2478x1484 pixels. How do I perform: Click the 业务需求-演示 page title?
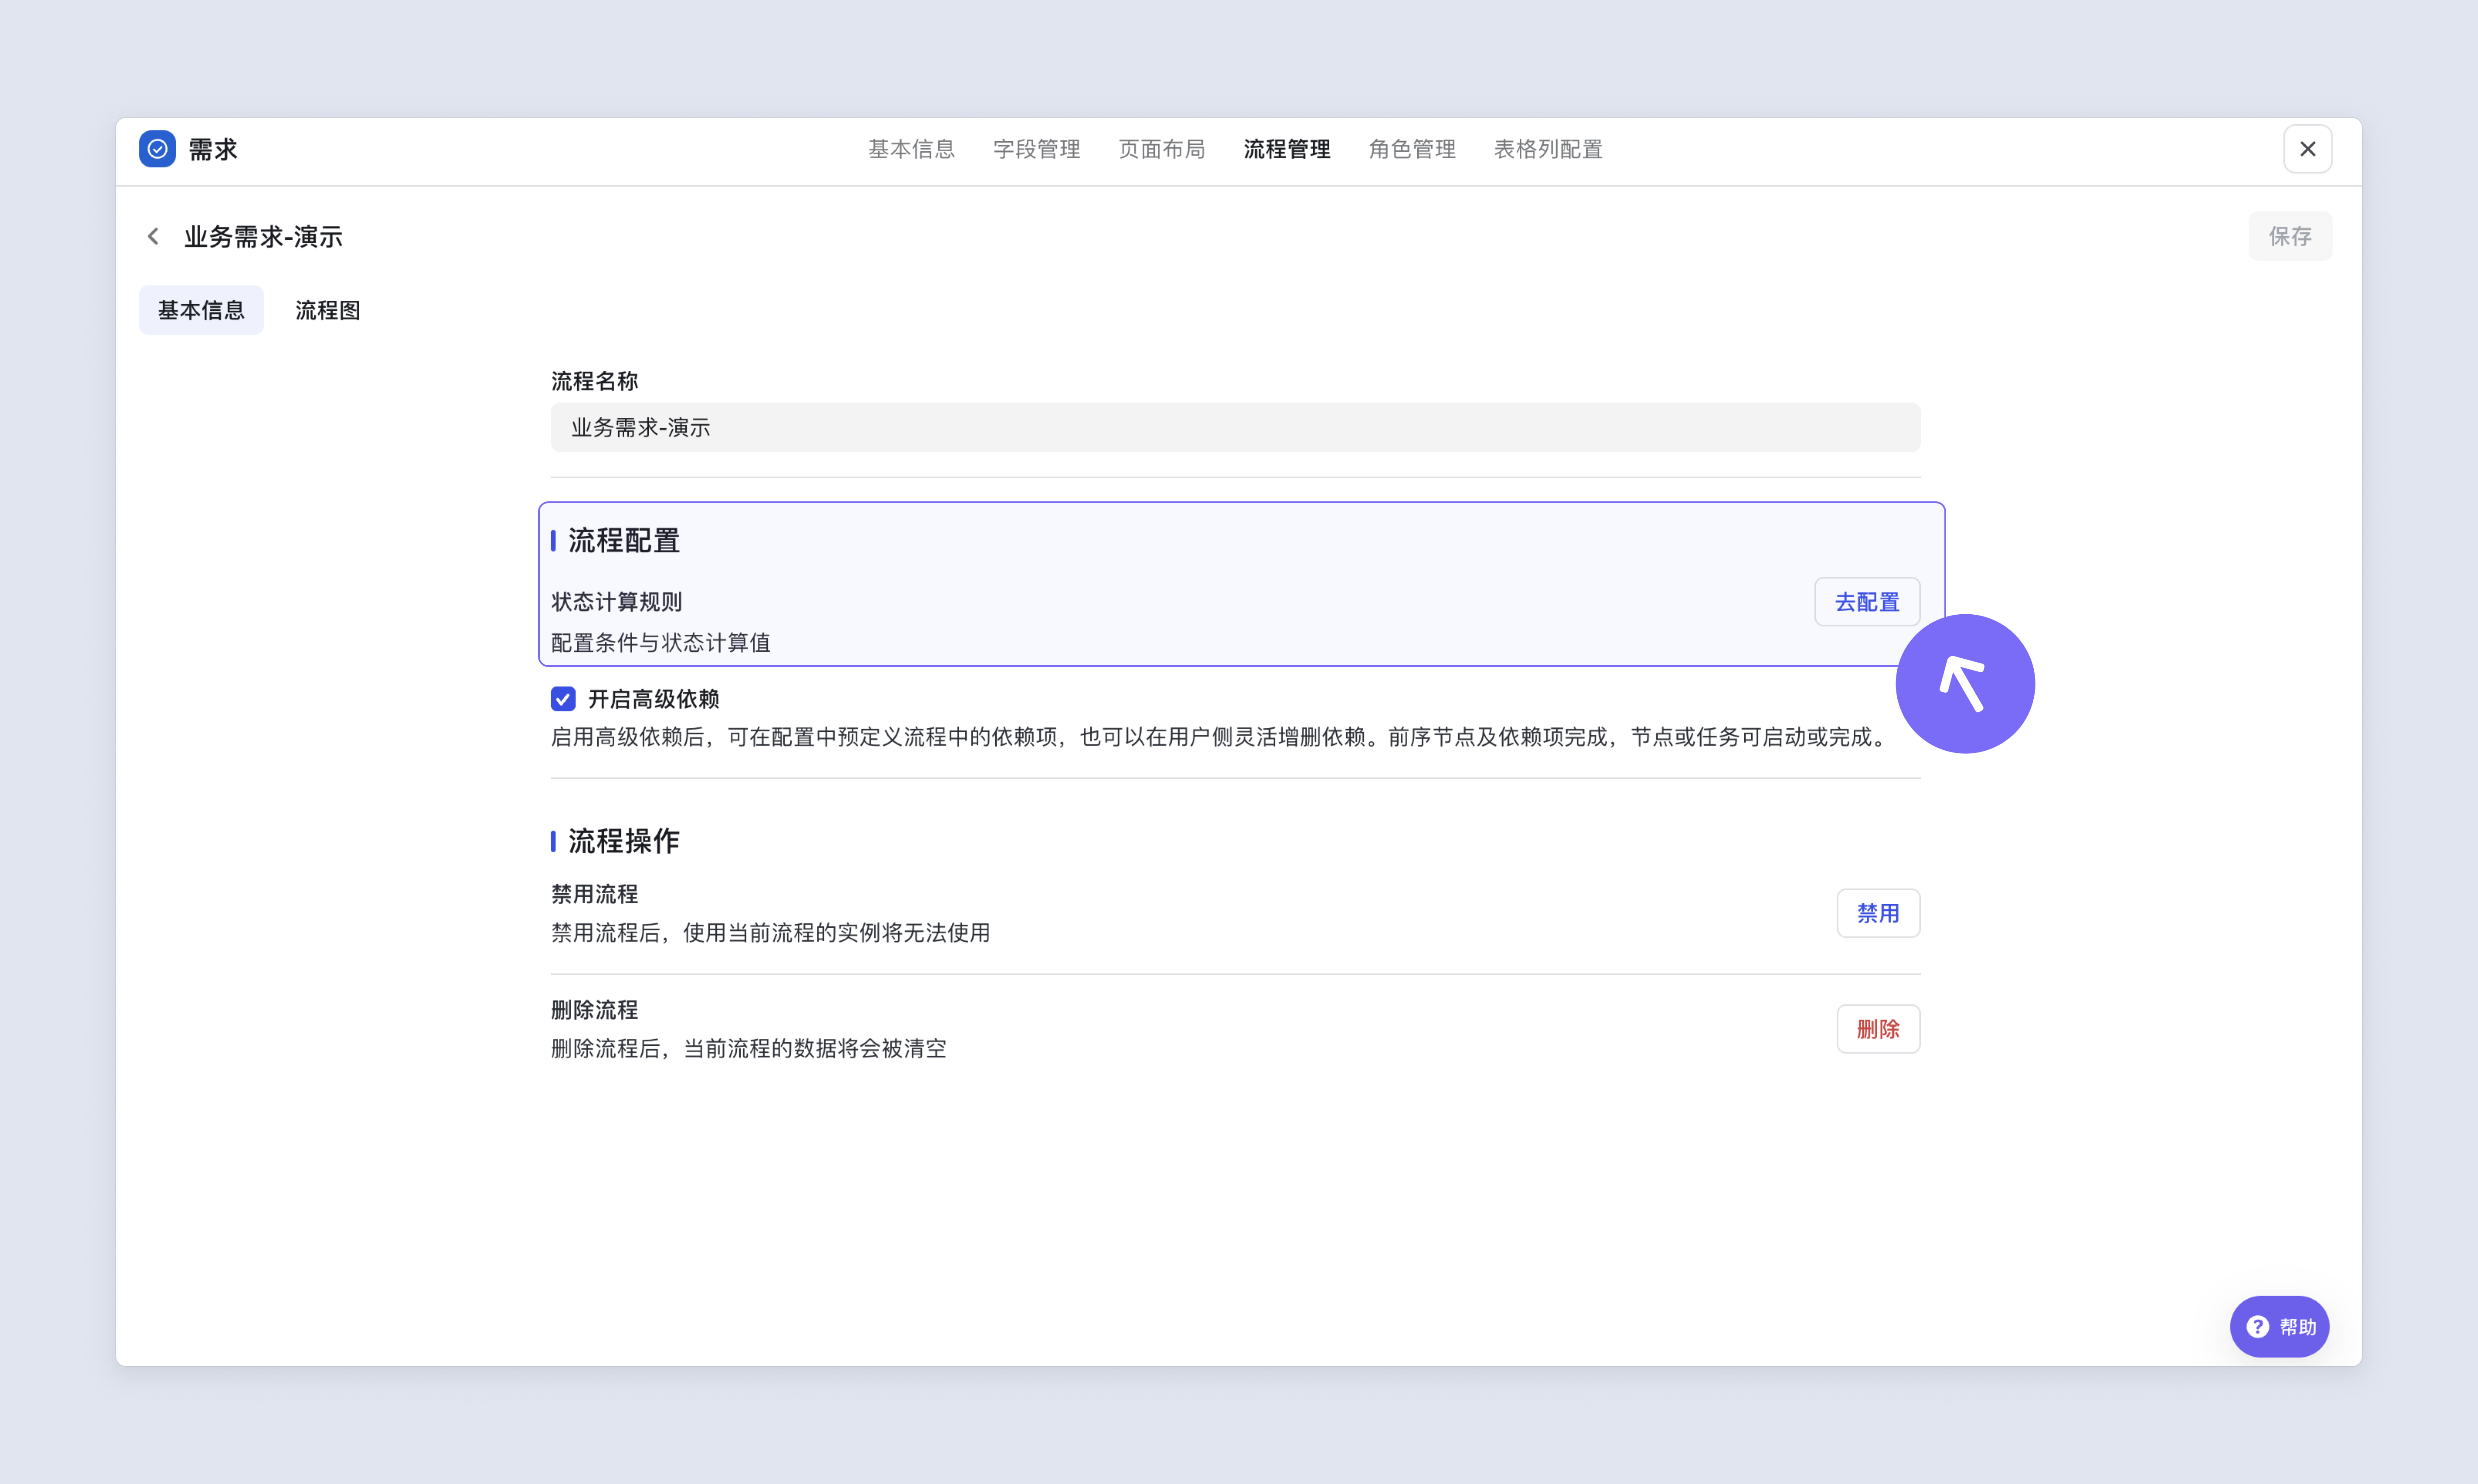pyautogui.click(x=263, y=237)
